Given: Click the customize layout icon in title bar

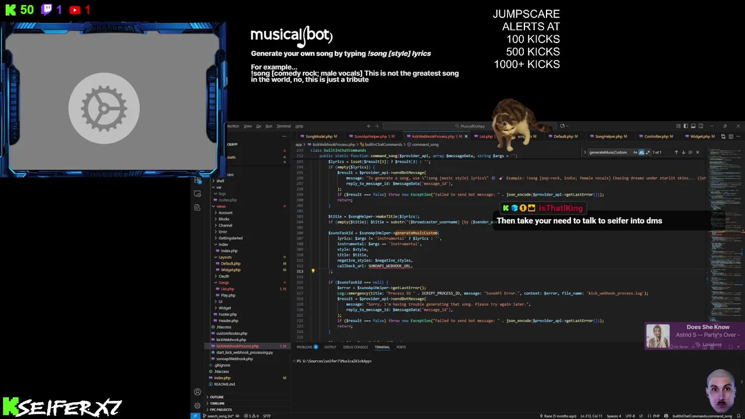Looking at the screenshot, I should click(678, 126).
